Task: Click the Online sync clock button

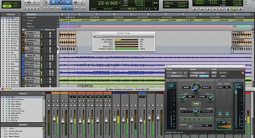Action: click(x=195, y=9)
